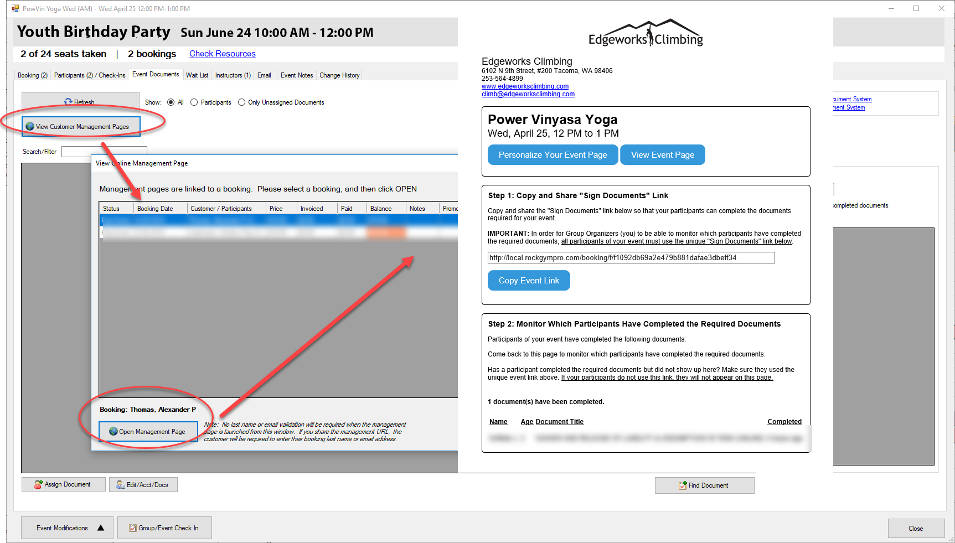Click inside the Search/Filter field
Viewport: 955px width, 543px height.
(x=104, y=152)
